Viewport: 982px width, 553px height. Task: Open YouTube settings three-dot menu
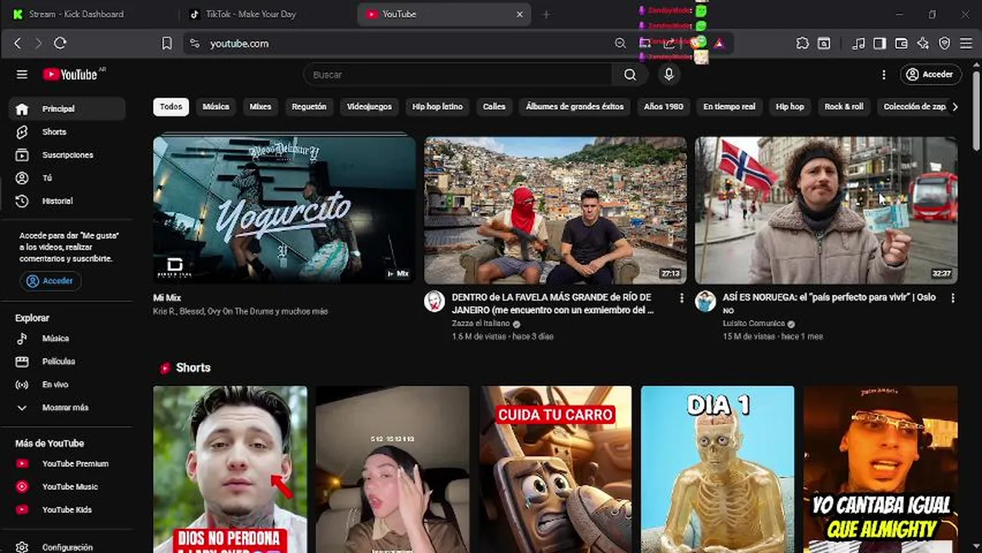(884, 75)
